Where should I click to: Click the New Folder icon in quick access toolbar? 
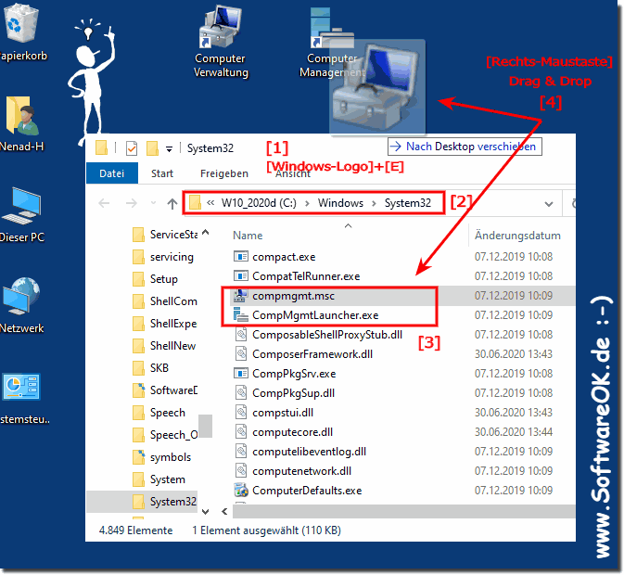(152, 148)
